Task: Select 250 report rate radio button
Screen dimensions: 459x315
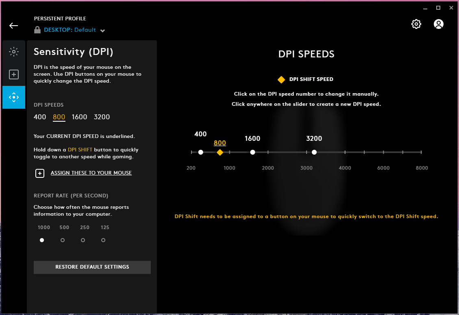Action: (83, 240)
